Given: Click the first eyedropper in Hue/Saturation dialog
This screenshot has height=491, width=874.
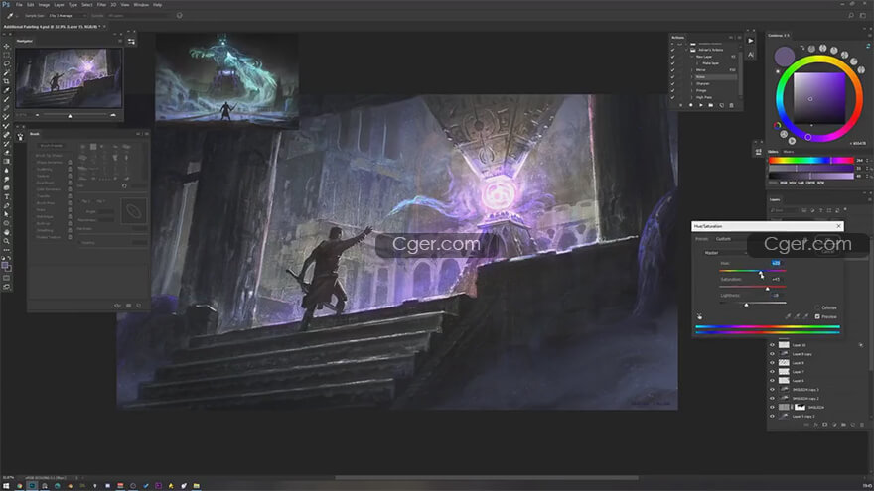Looking at the screenshot, I should 789,316.
